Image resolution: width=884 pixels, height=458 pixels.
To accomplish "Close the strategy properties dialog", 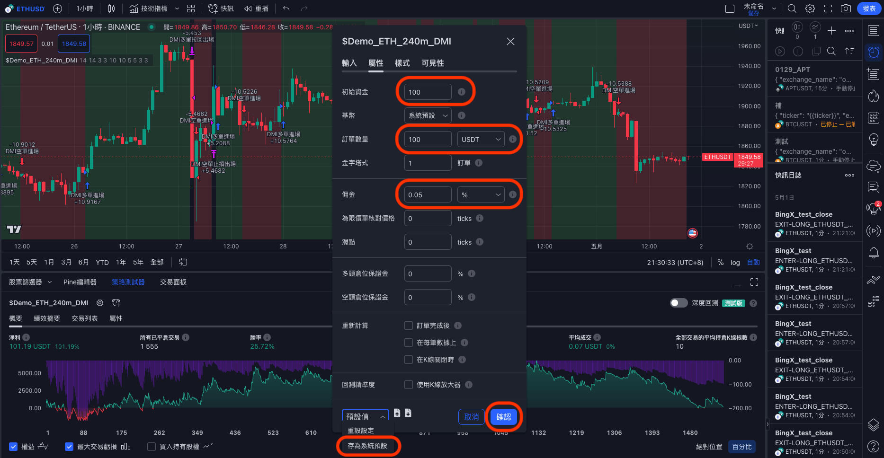I will pos(510,42).
